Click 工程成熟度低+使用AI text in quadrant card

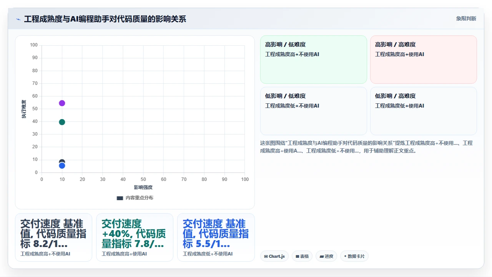[x=399, y=106]
